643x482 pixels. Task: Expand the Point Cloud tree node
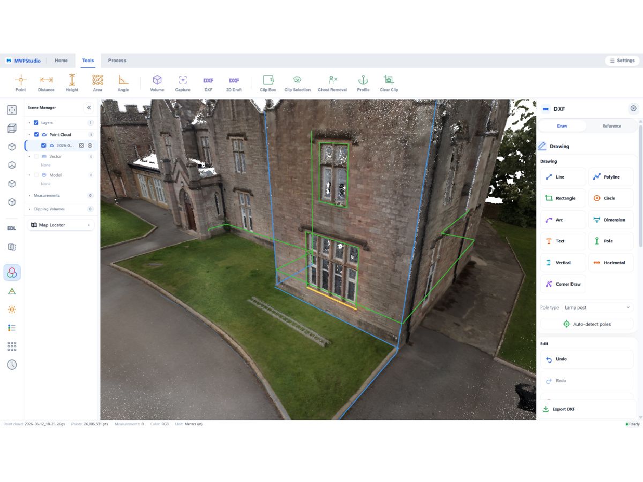(x=29, y=135)
